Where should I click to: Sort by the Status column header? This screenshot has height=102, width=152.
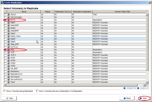(48, 12)
